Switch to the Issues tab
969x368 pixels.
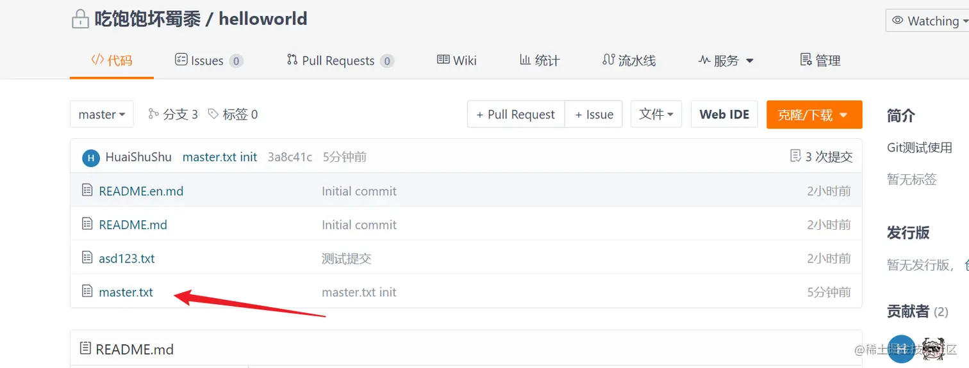pos(209,61)
